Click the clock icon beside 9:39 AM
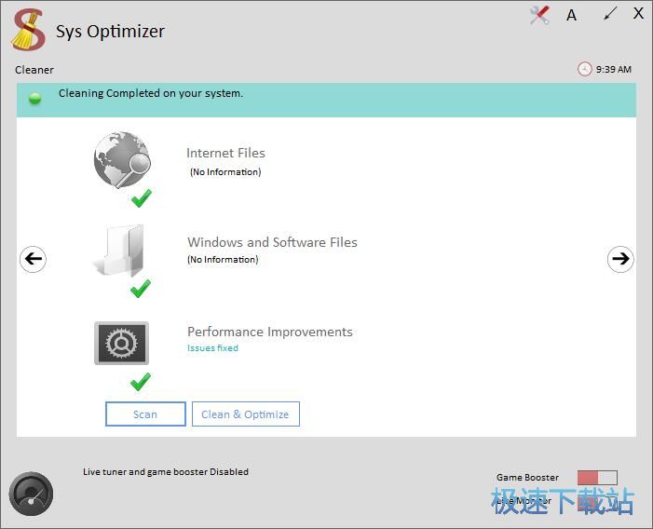653x529 pixels. (x=584, y=69)
